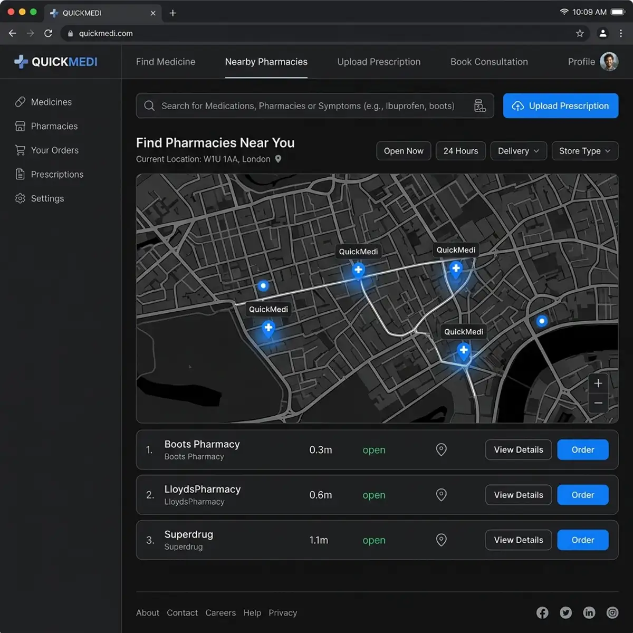Open the Help footer link
This screenshot has width=633, height=633.
click(x=252, y=612)
